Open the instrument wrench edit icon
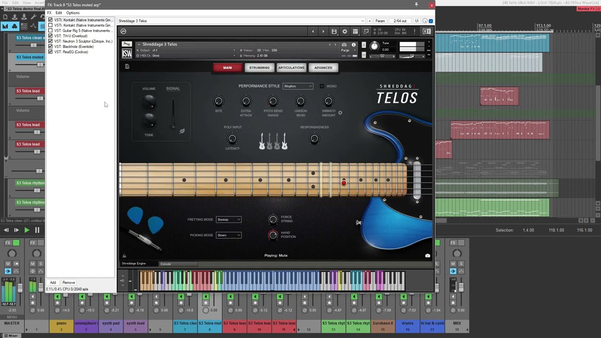The width and height of the screenshot is (601, 338). tap(126, 44)
